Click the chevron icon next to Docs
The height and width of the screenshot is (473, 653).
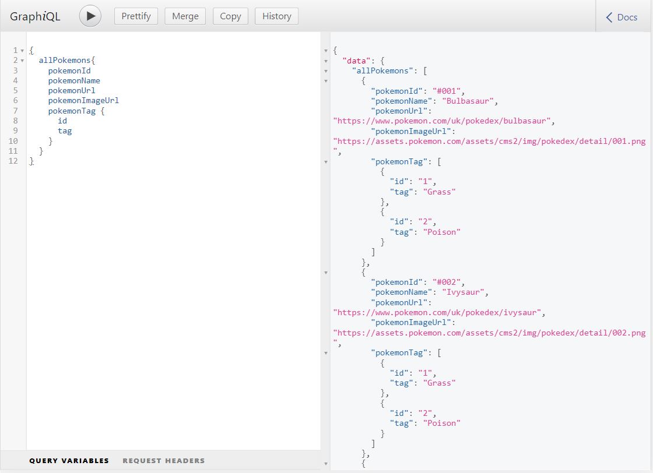pyautogui.click(x=609, y=17)
